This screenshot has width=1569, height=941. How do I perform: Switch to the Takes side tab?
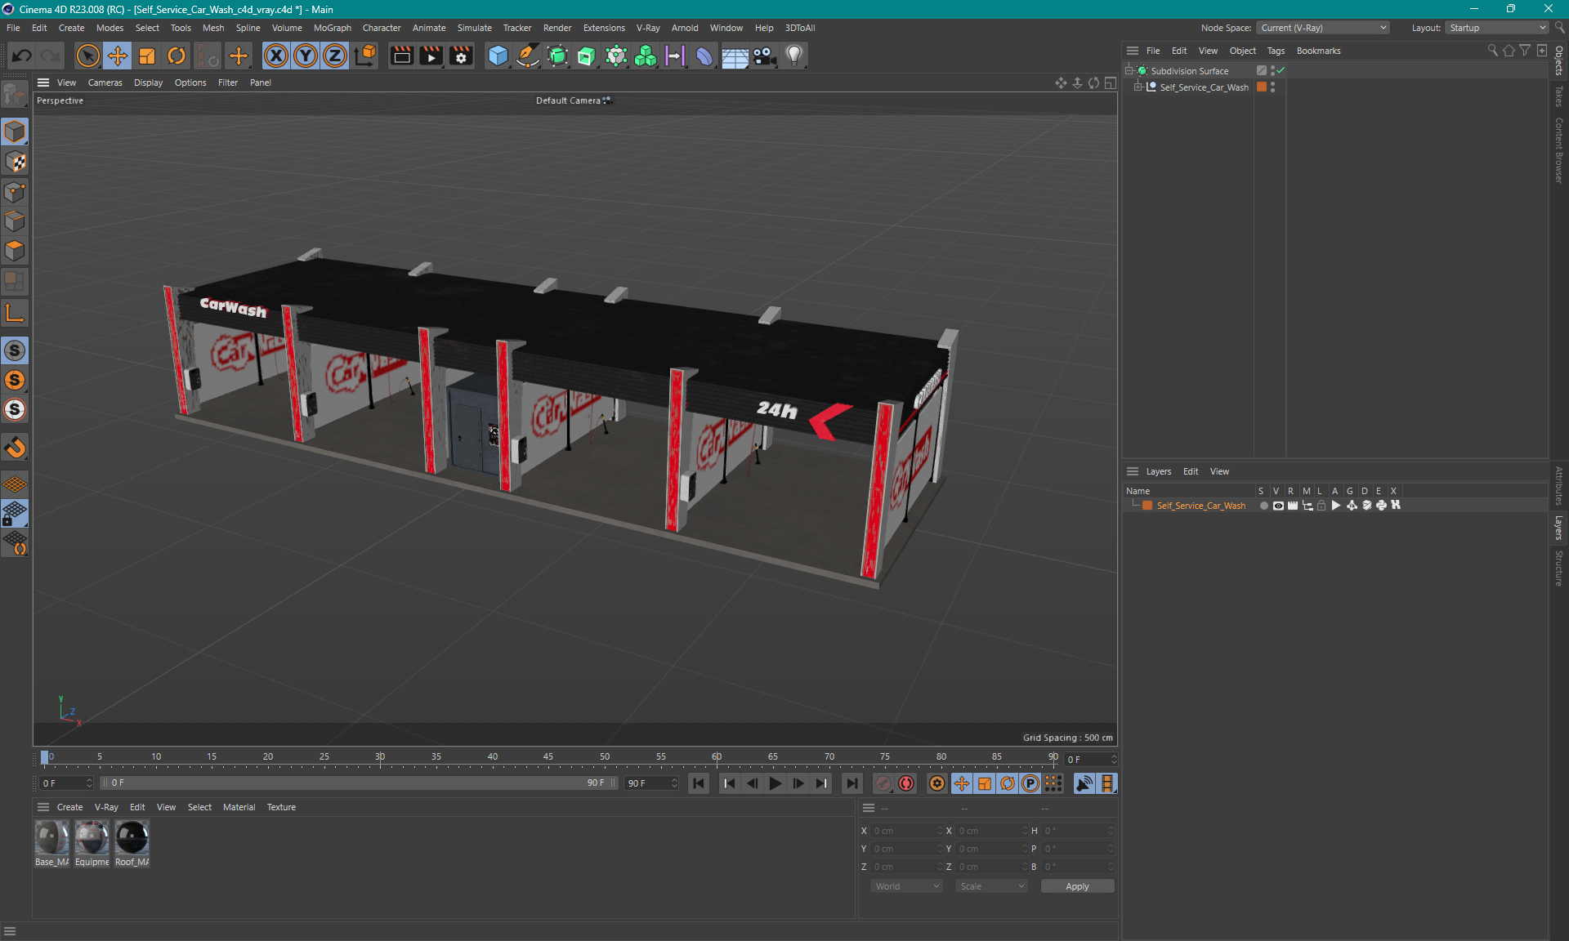(1559, 96)
